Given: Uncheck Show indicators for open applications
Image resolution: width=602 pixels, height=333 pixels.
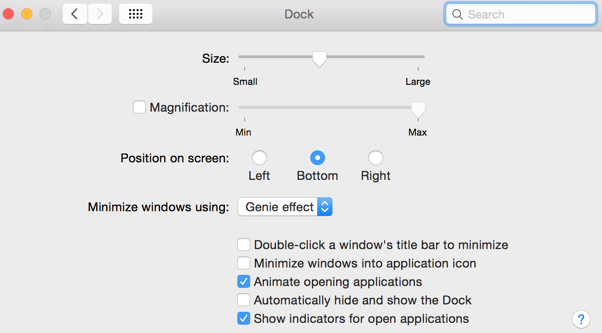Looking at the screenshot, I should click(x=244, y=319).
